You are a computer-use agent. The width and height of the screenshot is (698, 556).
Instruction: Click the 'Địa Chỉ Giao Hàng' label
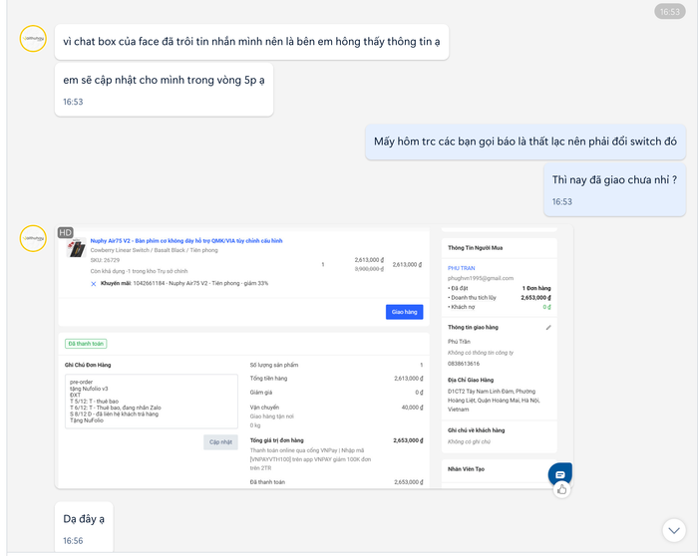[471, 381]
